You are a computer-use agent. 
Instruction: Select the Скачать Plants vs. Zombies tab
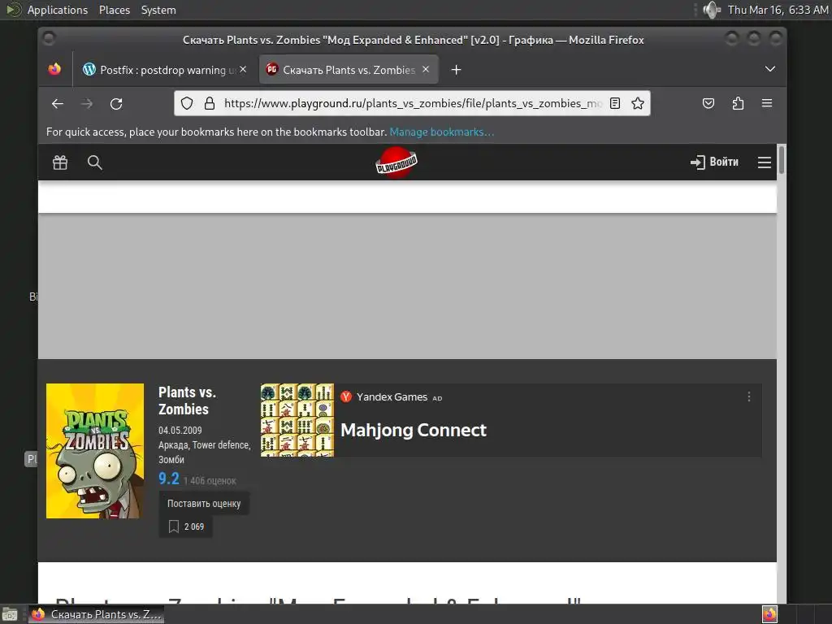click(x=349, y=70)
